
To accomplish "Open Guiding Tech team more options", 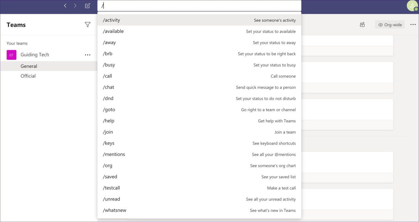I will click(x=88, y=55).
